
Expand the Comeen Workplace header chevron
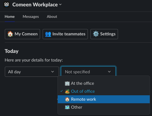coord(60,4)
